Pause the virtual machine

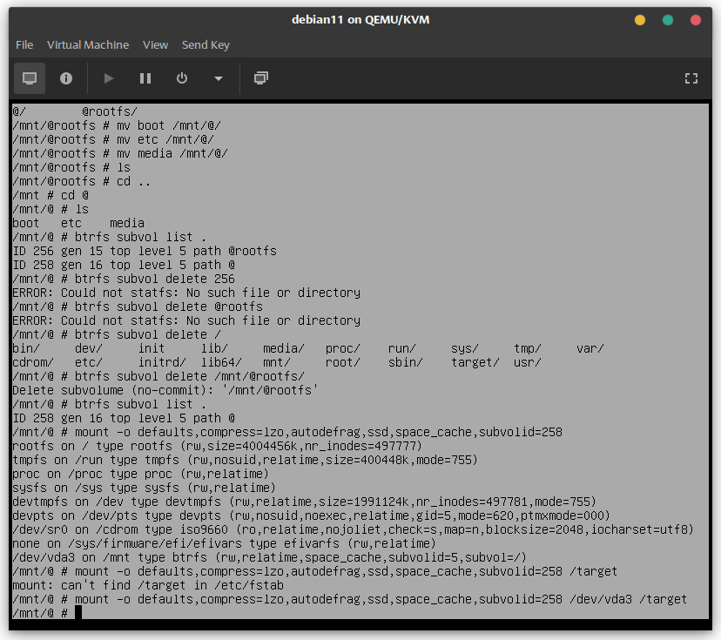coord(145,78)
